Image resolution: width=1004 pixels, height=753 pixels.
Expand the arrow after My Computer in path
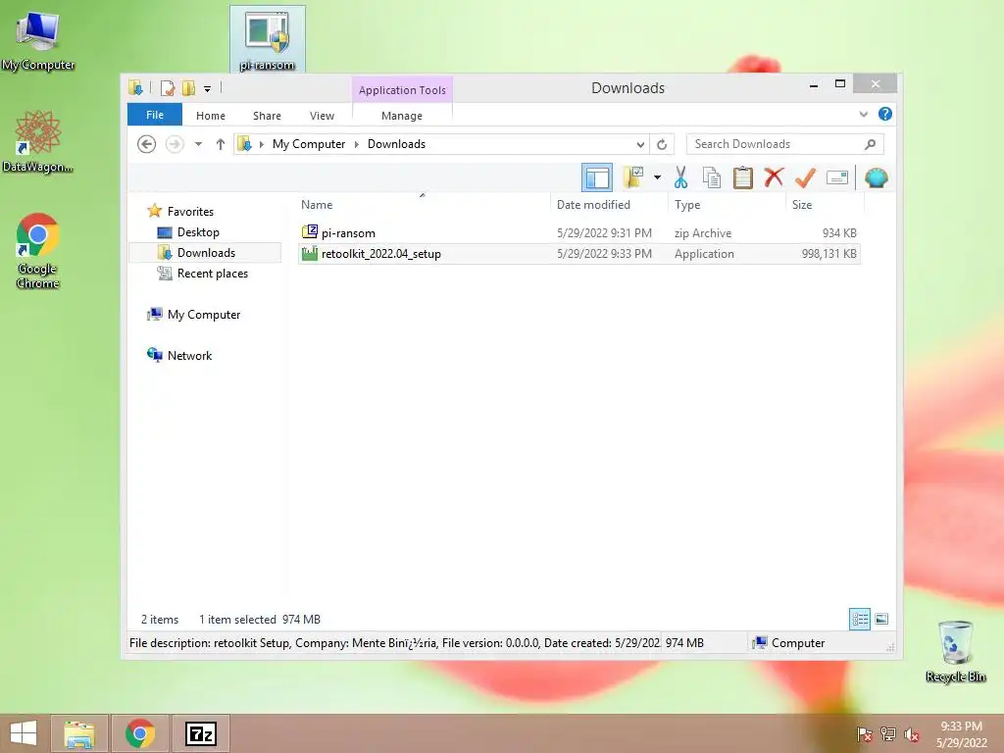[357, 144]
